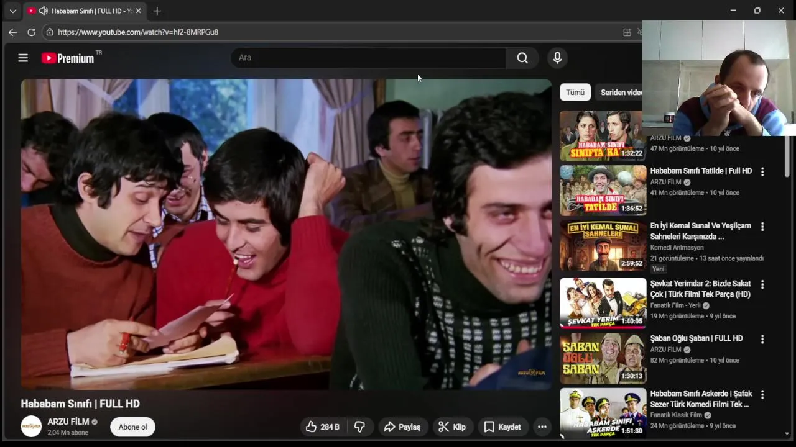
Task: Create a clip with Klip button
Action: tap(452, 427)
